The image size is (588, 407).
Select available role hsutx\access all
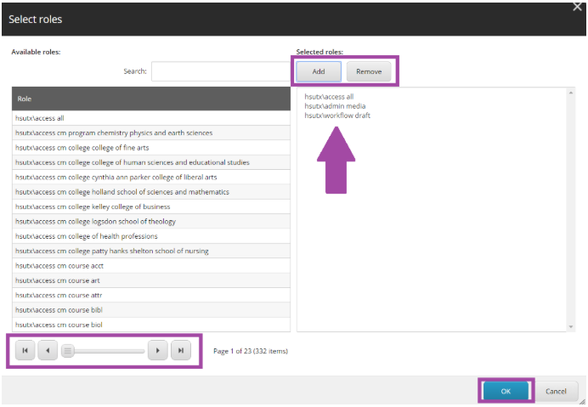pos(151,118)
